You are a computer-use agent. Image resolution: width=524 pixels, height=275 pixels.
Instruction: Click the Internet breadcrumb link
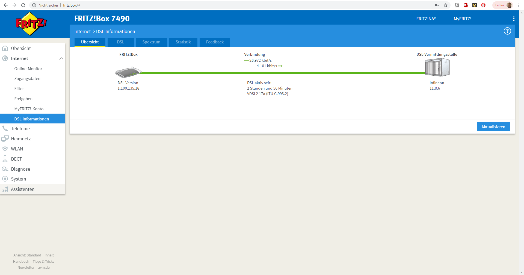tap(82, 31)
